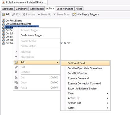This screenshot has width=130, height=115.
Task: Select Set Event Field in submenu
Action: tap(85, 63)
